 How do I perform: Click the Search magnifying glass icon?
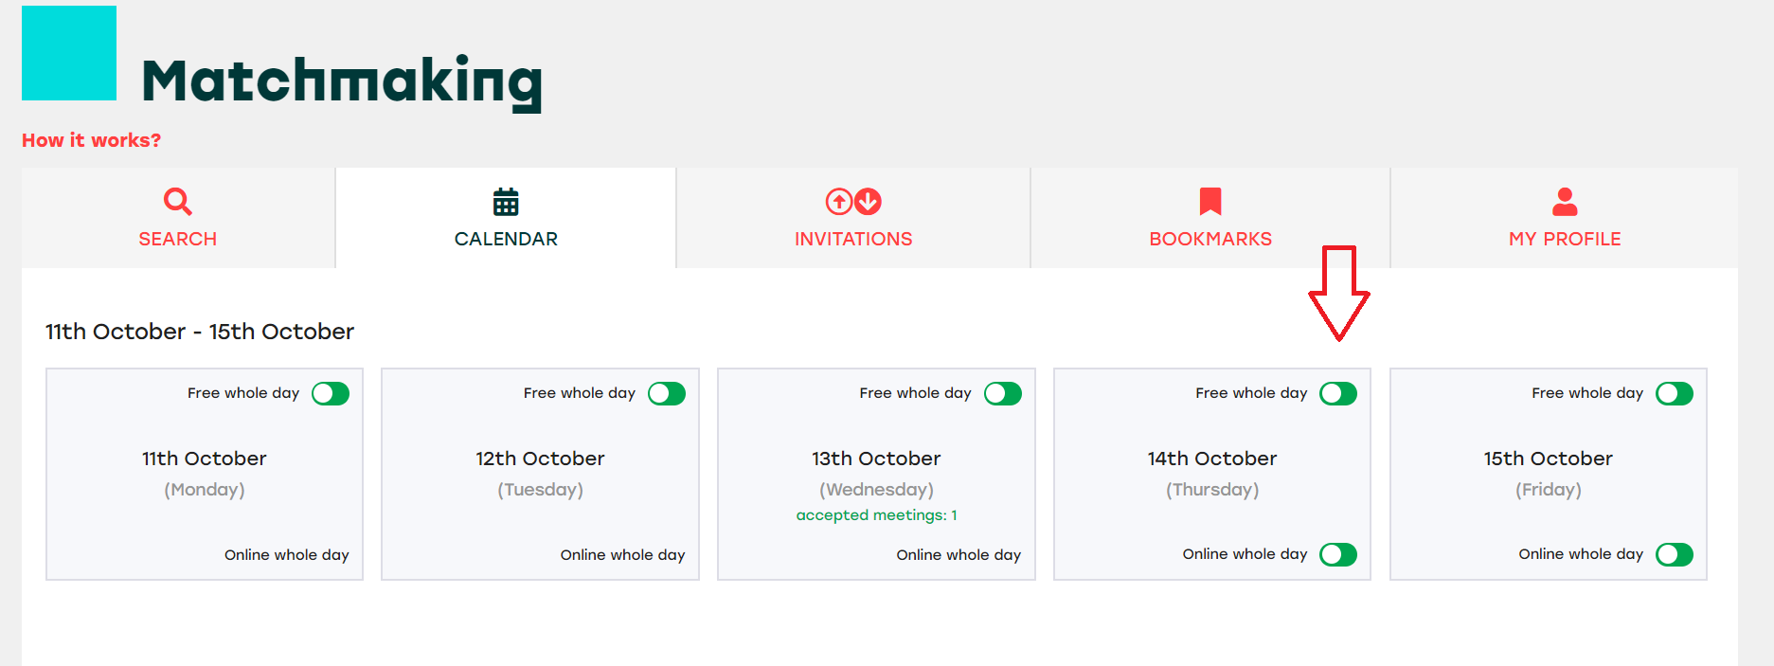click(177, 202)
